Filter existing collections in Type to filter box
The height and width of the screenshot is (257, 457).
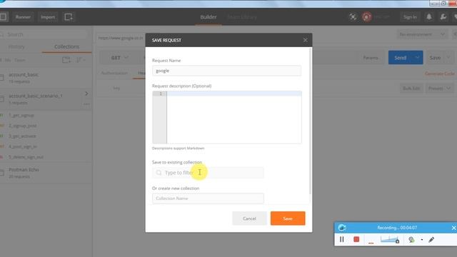point(208,173)
